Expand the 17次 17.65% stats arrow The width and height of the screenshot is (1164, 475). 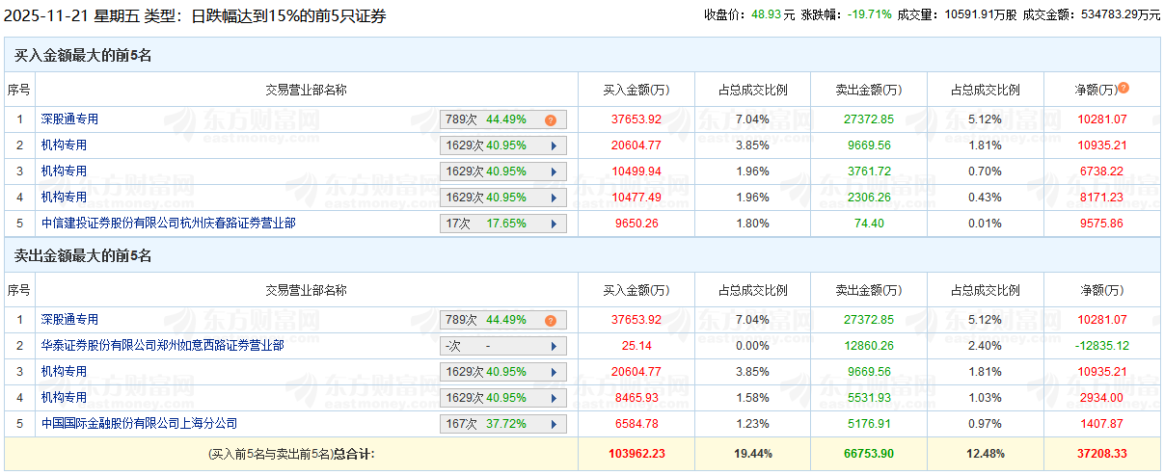(554, 224)
